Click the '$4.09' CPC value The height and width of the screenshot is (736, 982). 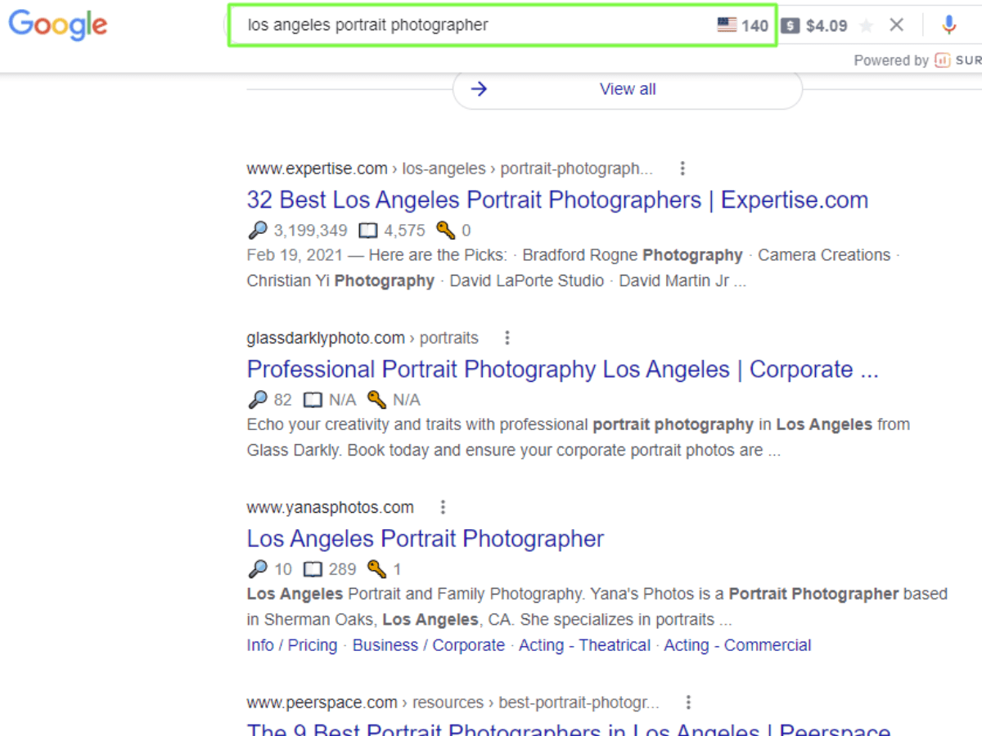827,25
